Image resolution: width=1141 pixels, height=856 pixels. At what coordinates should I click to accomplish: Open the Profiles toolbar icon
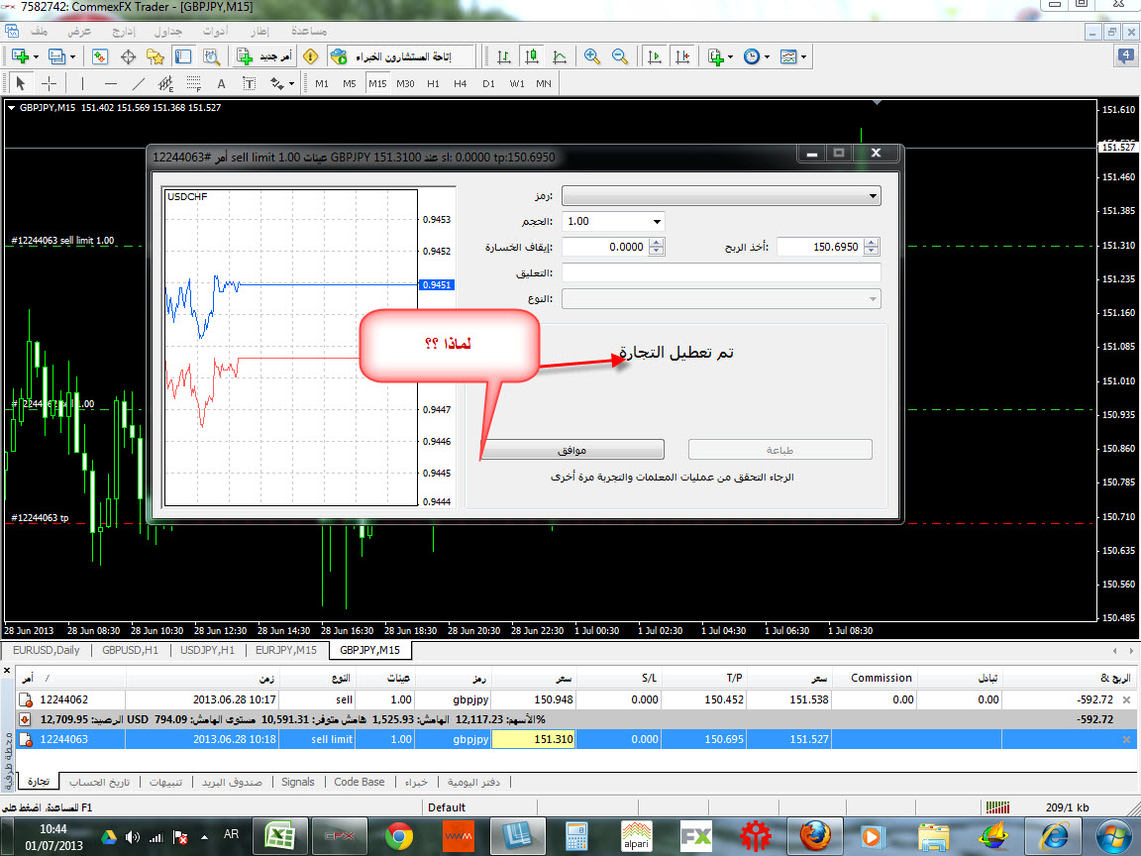click(56, 56)
